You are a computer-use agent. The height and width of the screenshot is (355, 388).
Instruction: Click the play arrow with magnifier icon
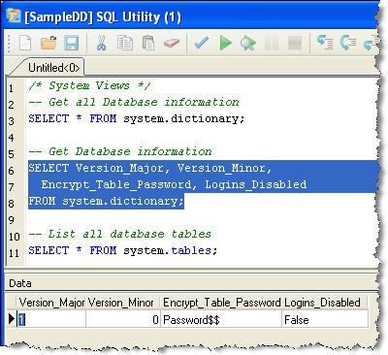pyautogui.click(x=248, y=43)
